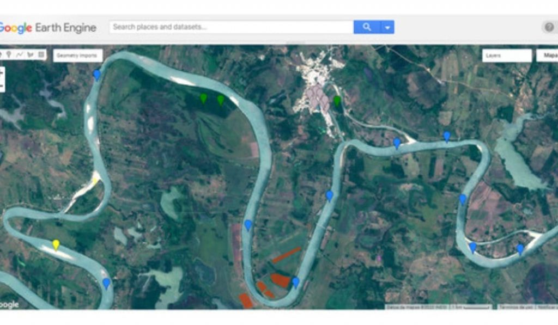Select the draw polygon shape tool
558x325 pixels.
[x=31, y=55]
